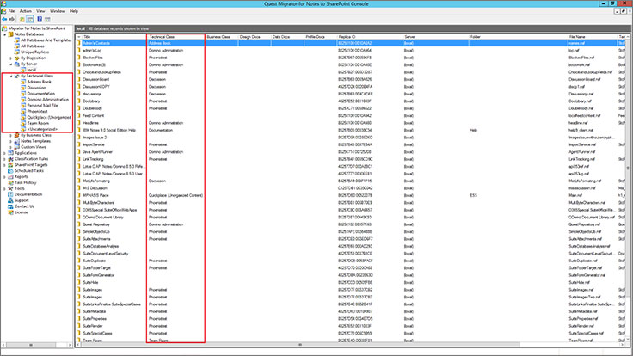Click the Forward arrow toolbar icon
The image size is (633, 356).
click(x=12, y=19)
